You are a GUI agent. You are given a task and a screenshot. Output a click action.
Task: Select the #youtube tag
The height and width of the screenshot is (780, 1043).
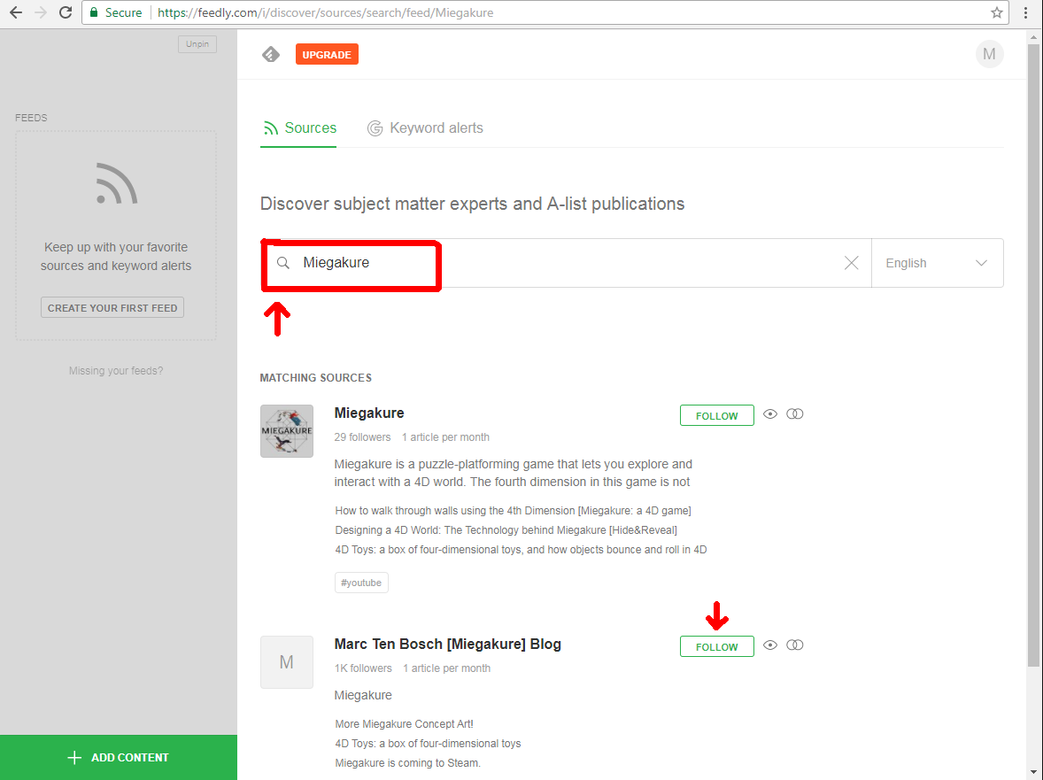(x=361, y=583)
